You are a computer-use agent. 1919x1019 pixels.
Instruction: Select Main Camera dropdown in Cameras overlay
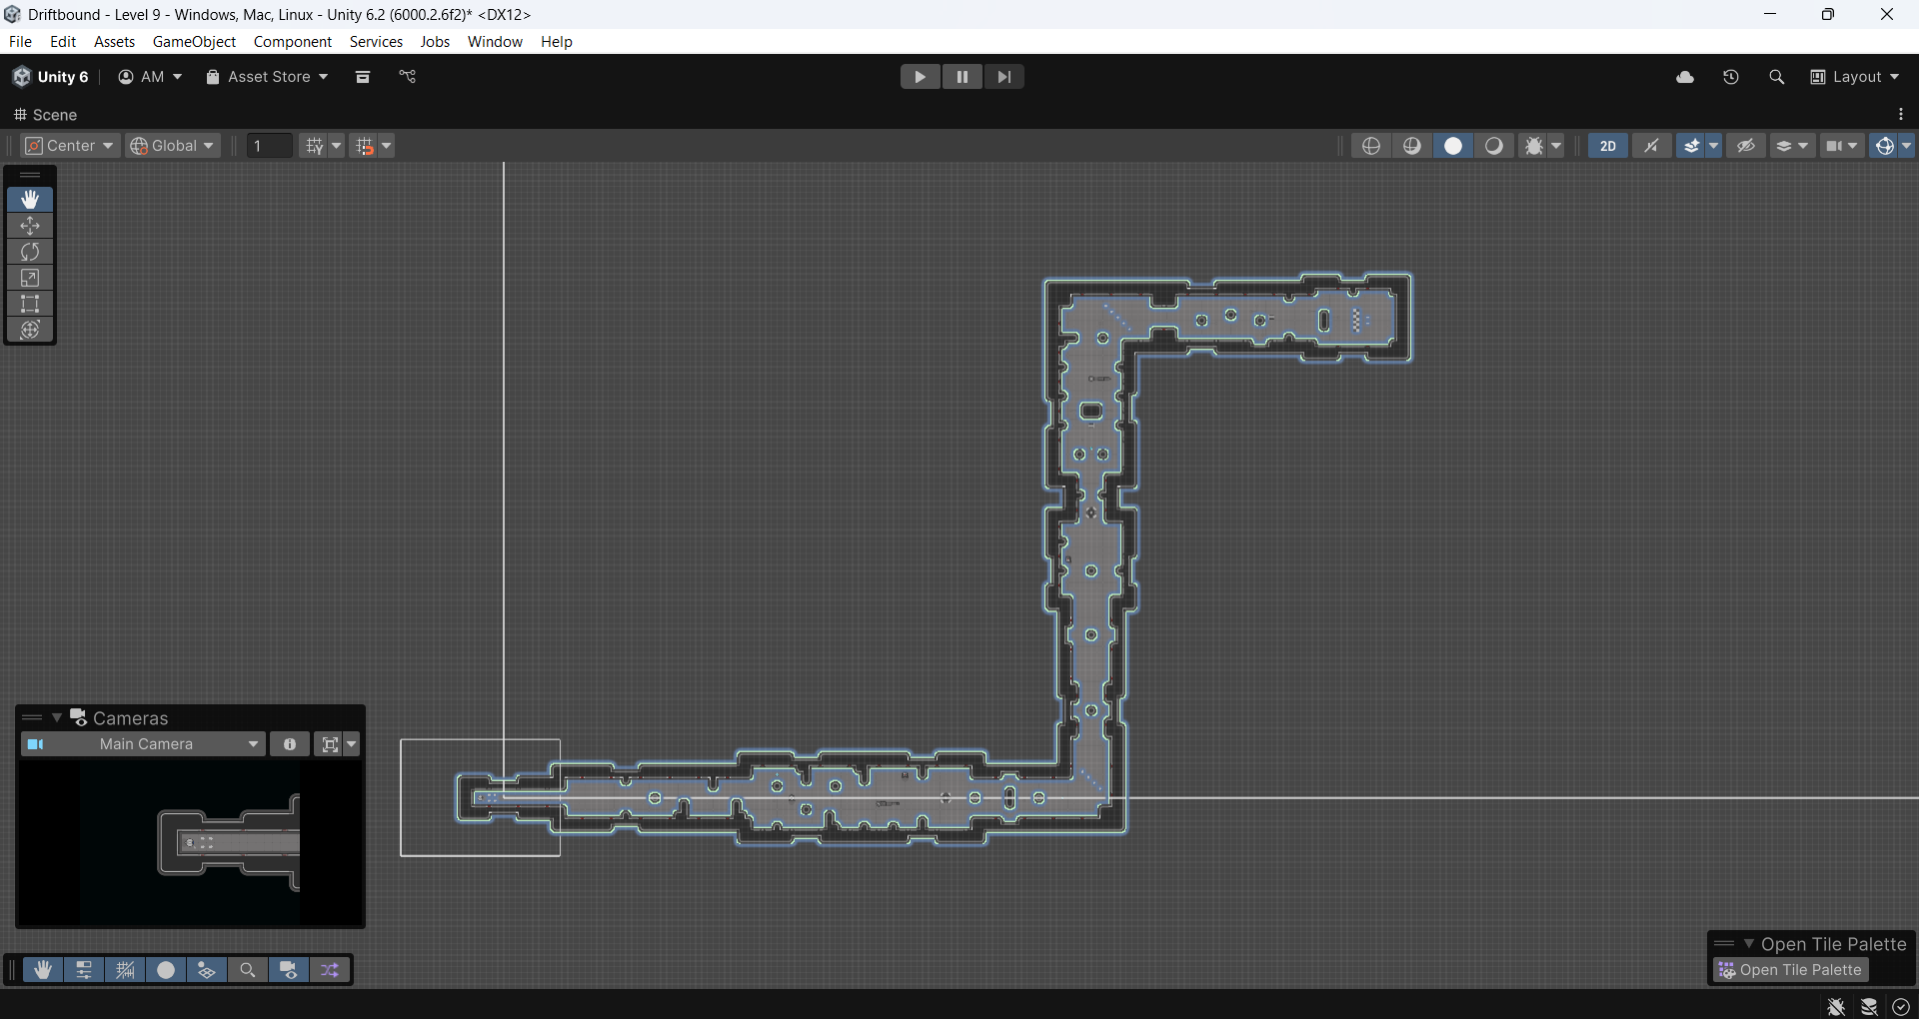[143, 744]
